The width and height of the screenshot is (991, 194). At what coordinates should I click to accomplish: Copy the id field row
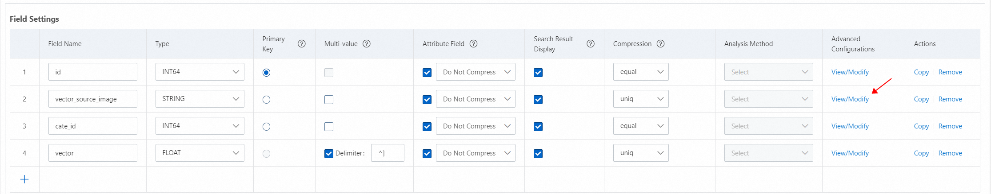(921, 72)
